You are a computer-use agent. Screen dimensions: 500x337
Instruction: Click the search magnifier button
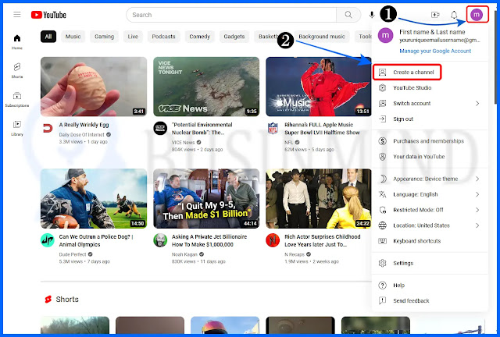click(x=348, y=15)
